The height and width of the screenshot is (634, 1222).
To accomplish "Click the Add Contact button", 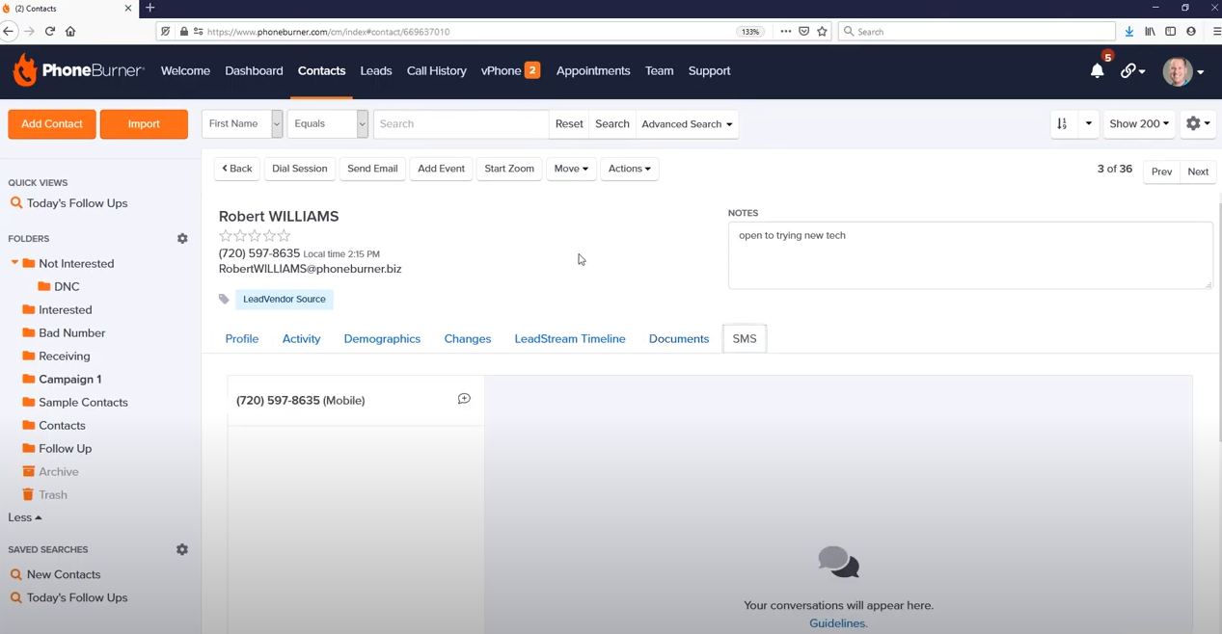I will tap(52, 123).
